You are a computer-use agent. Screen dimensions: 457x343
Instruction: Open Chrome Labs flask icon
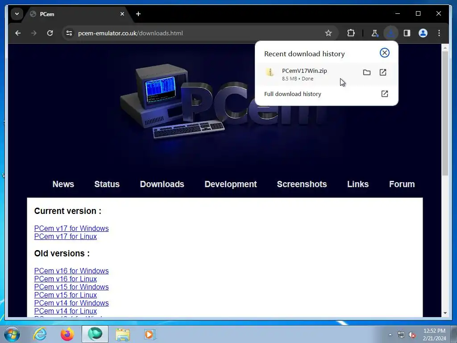click(x=374, y=33)
